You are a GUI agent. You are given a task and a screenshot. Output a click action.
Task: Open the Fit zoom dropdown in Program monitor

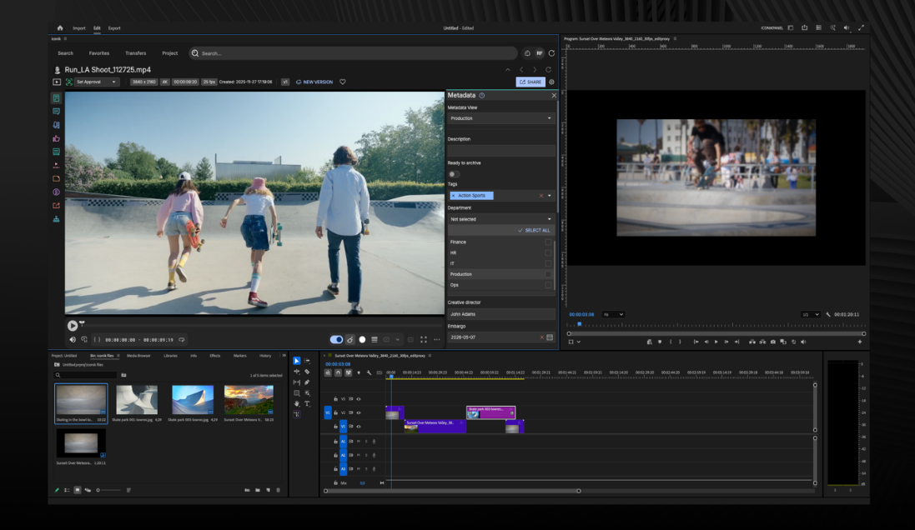[x=613, y=314]
